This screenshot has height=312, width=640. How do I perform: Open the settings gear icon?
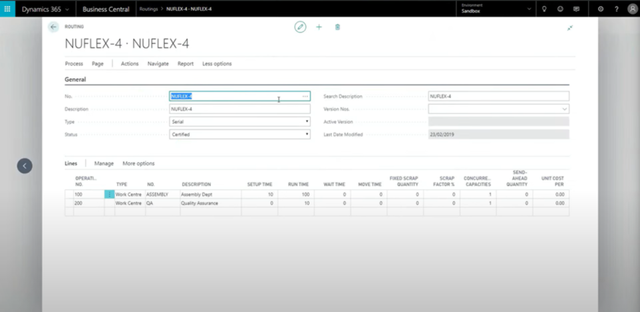pos(601,9)
